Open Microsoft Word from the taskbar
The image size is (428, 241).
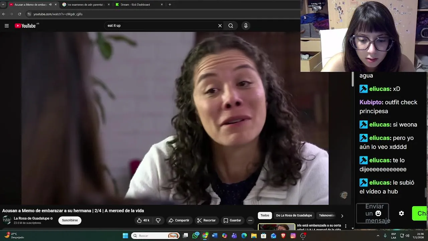[215, 236]
